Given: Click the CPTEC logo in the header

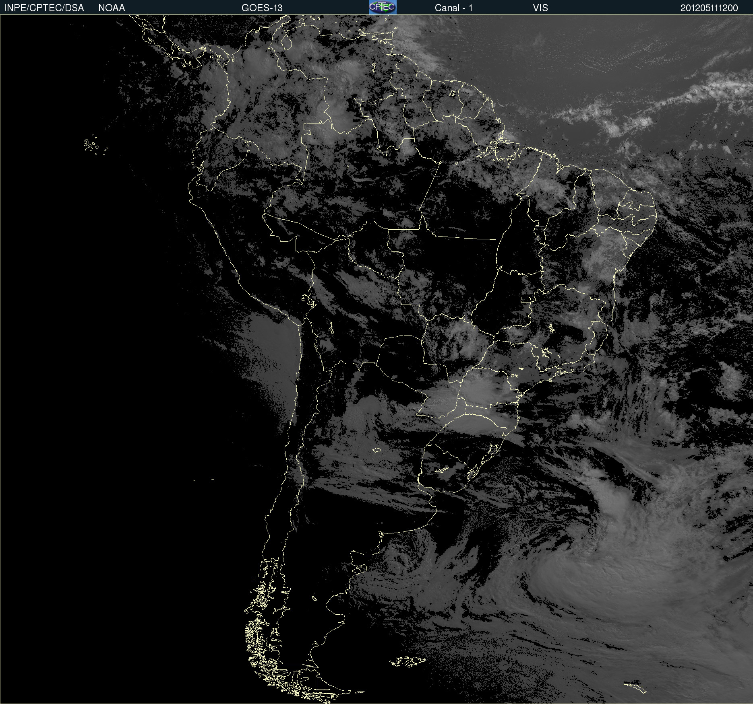Looking at the screenshot, I should pos(383,7).
